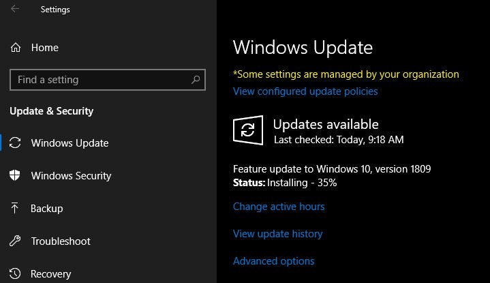
Task: Click the Change active hours link
Action: pos(279,207)
